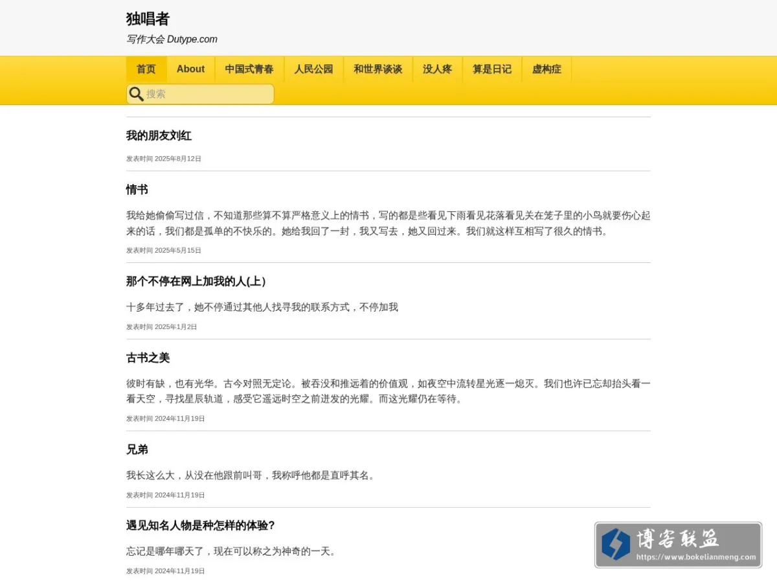777x583 pixels.
Task: Click the excerpt 我长这么大，从没在他跟前叫哥
Action: pos(251,475)
